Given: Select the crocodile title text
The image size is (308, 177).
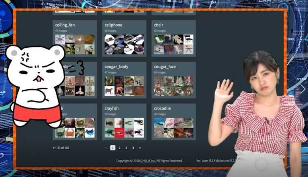Looking at the screenshot, I should tap(162, 108).
